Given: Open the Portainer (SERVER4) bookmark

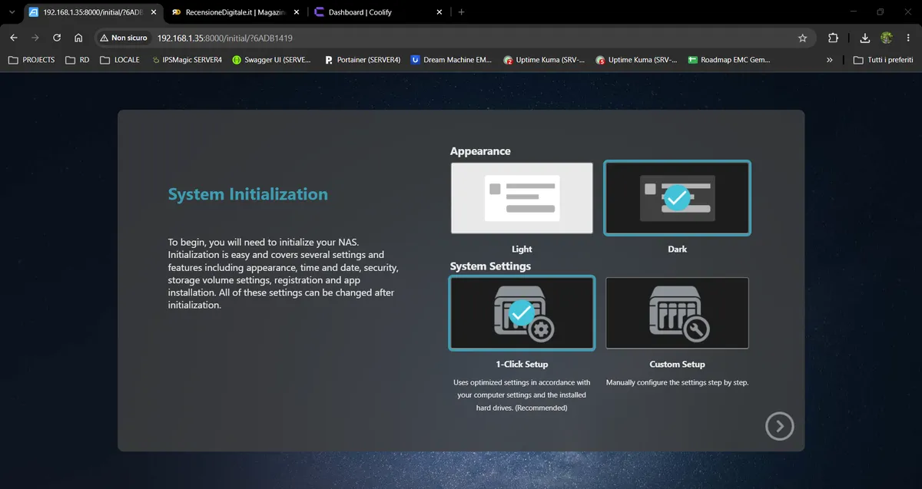Looking at the screenshot, I should click(x=363, y=59).
